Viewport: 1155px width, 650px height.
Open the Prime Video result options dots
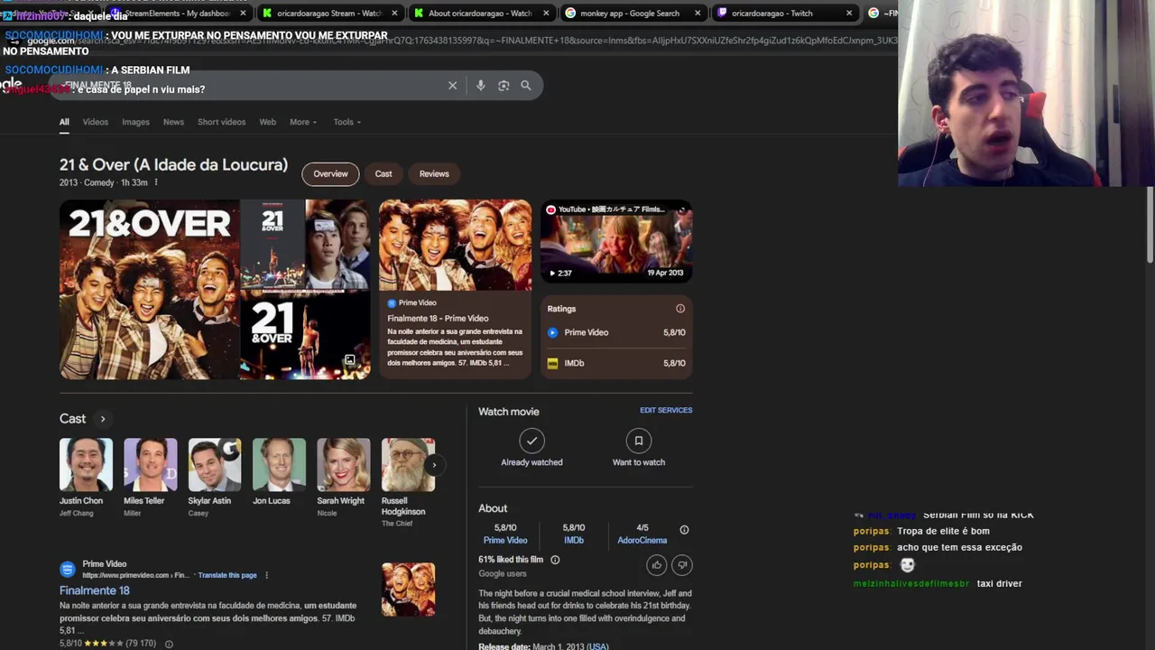coord(266,575)
